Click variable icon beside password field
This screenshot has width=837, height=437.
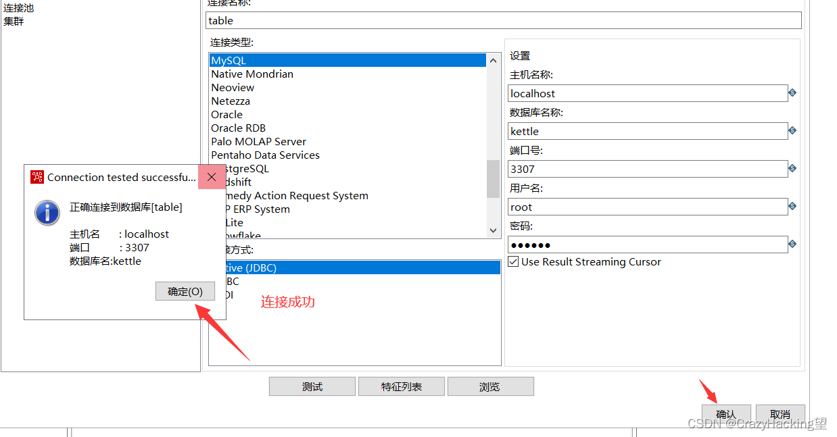(x=792, y=244)
